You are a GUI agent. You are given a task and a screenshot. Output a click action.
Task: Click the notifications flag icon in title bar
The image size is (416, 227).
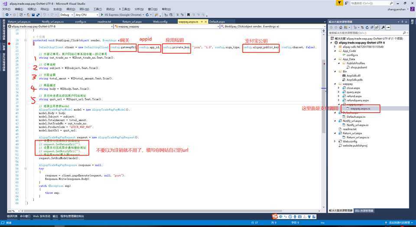pos(339,3)
